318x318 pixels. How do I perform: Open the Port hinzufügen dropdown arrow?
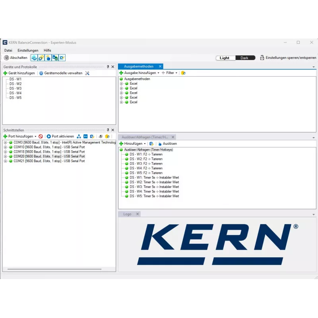35,136
